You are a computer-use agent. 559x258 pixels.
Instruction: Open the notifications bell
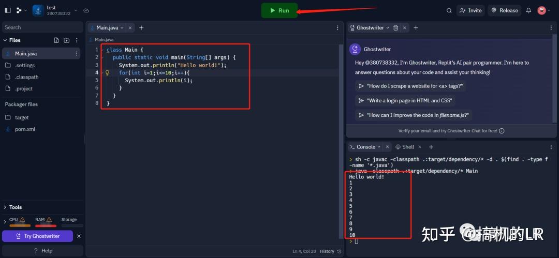[528, 10]
